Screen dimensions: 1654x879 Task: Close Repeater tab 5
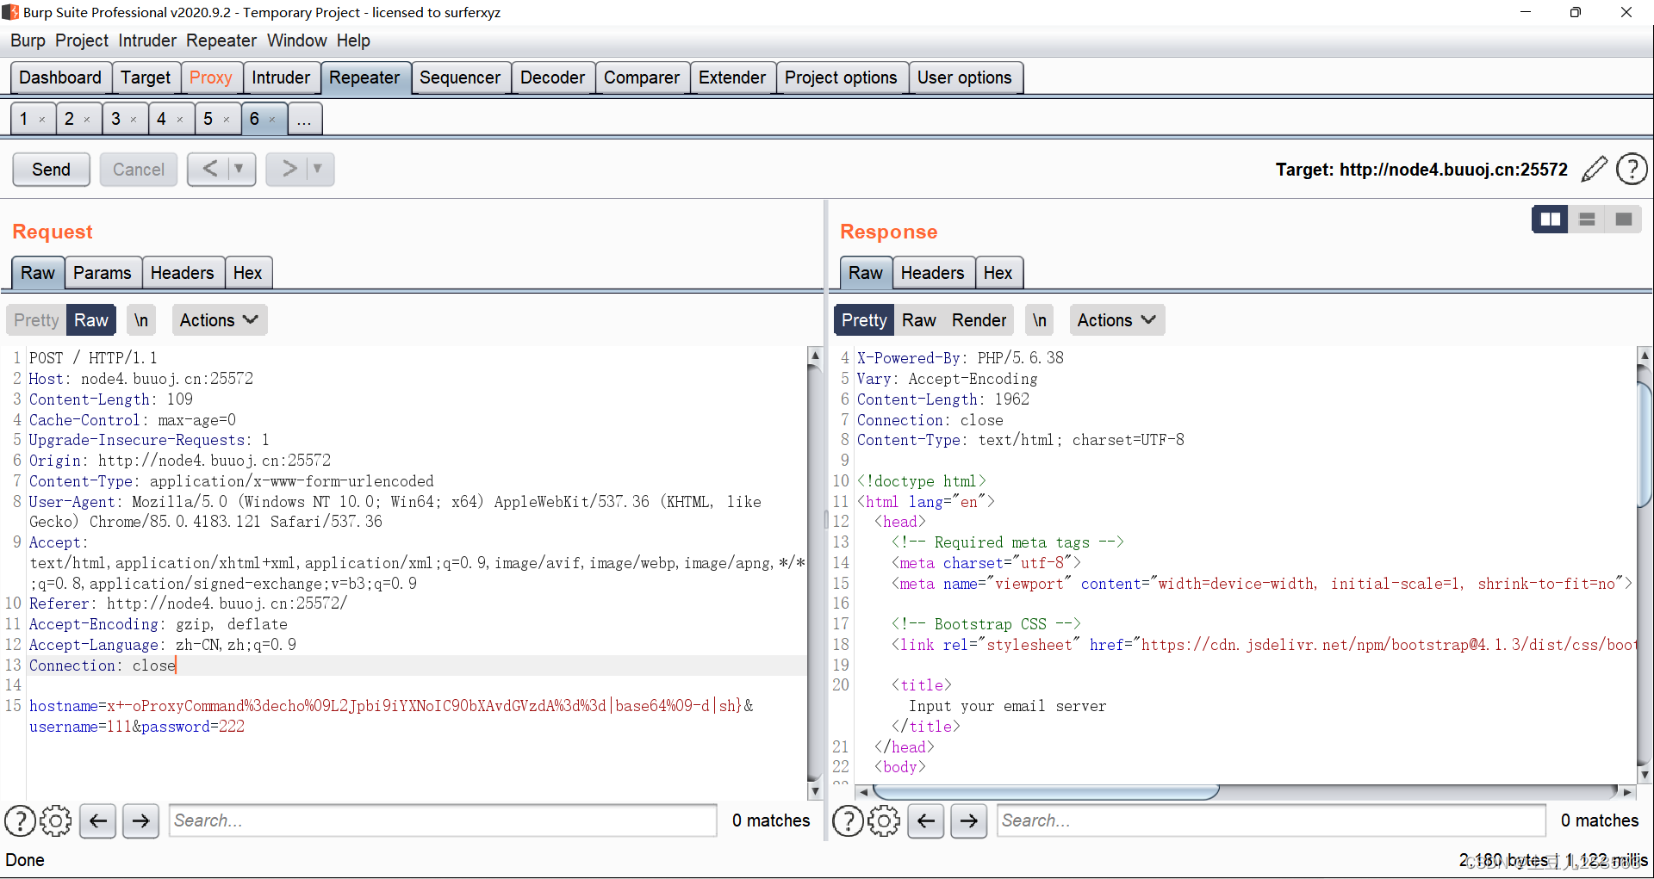(x=227, y=120)
